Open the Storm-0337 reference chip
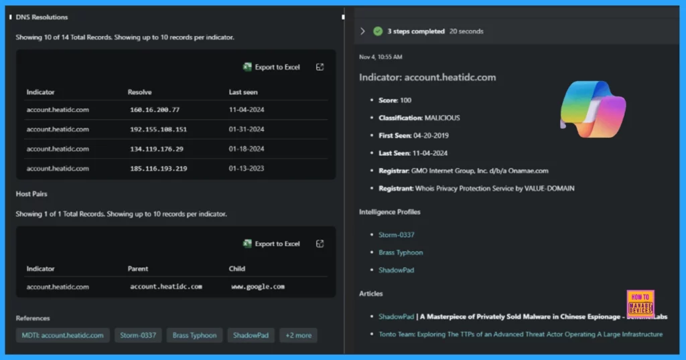The height and width of the screenshot is (360, 686). click(x=138, y=335)
